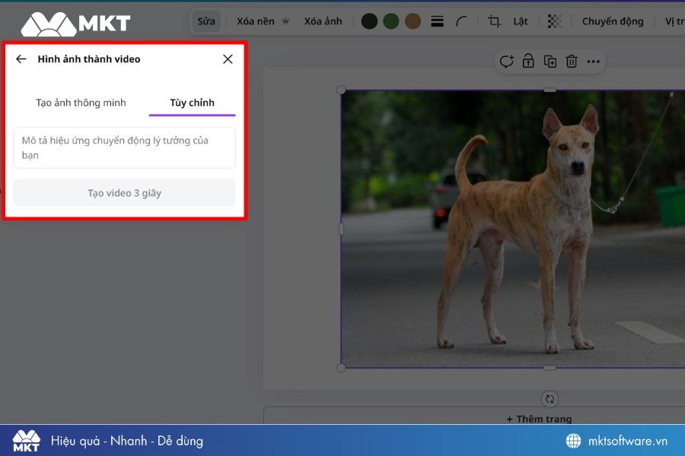This screenshot has height=456, width=685.
Task: Close the Hình ảnh thành video panel
Action: coord(228,59)
